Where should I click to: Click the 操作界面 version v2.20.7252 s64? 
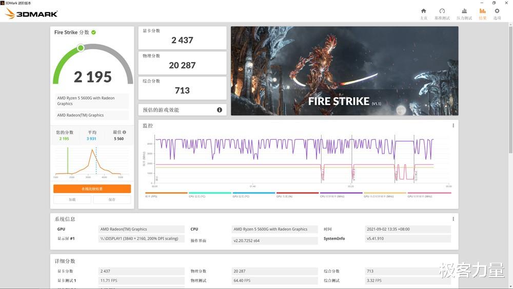click(x=274, y=241)
